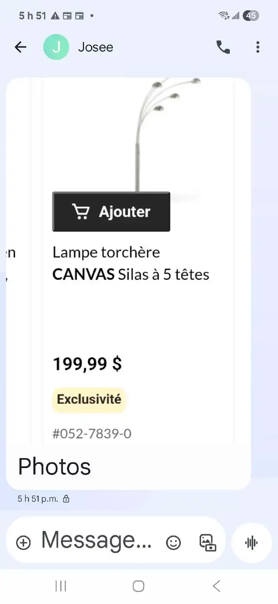Start a voice message recording
This screenshot has width=278, height=604.
pos(252,542)
